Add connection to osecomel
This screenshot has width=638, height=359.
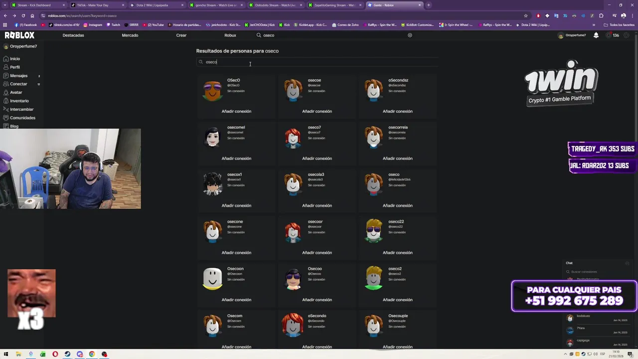coord(236,159)
